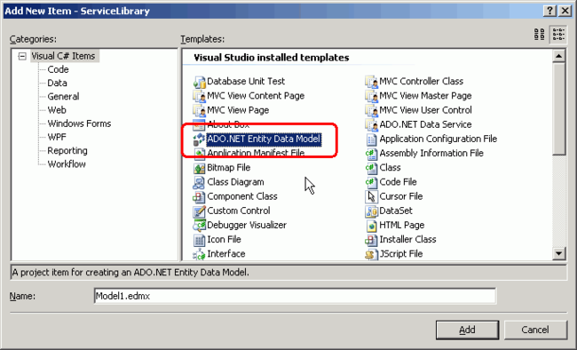Select the 'Class Diagram' template label

tap(235, 182)
